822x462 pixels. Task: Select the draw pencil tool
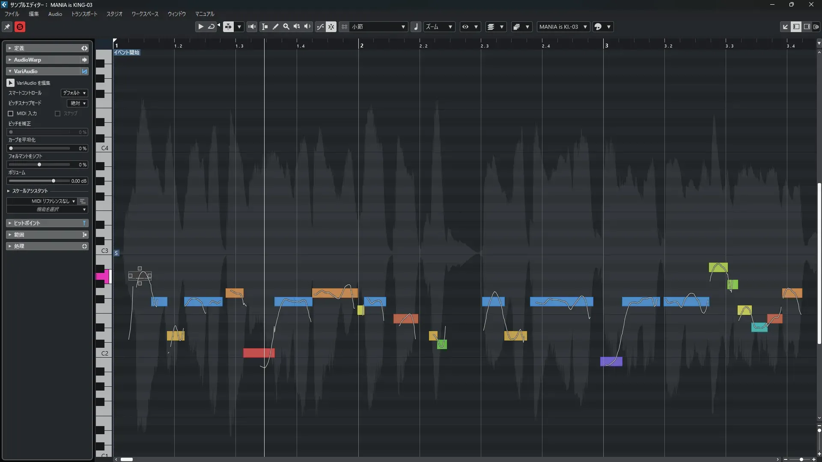tap(276, 27)
